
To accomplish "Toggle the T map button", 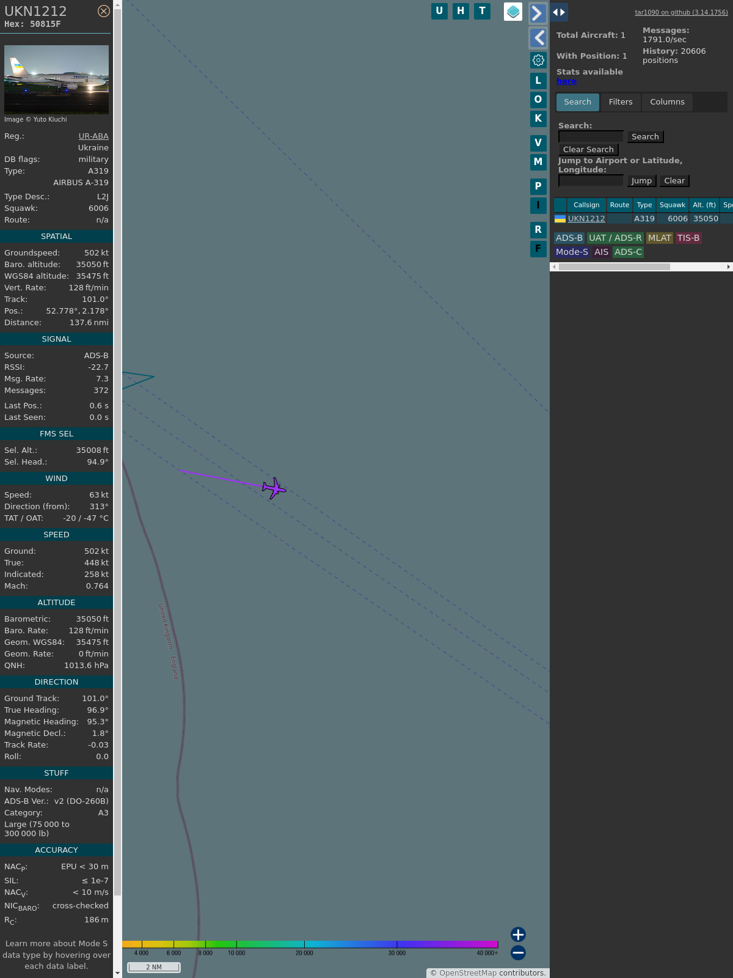I will coord(482,11).
